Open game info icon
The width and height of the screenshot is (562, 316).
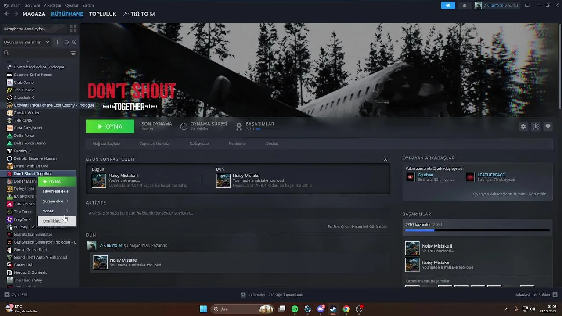(536, 126)
